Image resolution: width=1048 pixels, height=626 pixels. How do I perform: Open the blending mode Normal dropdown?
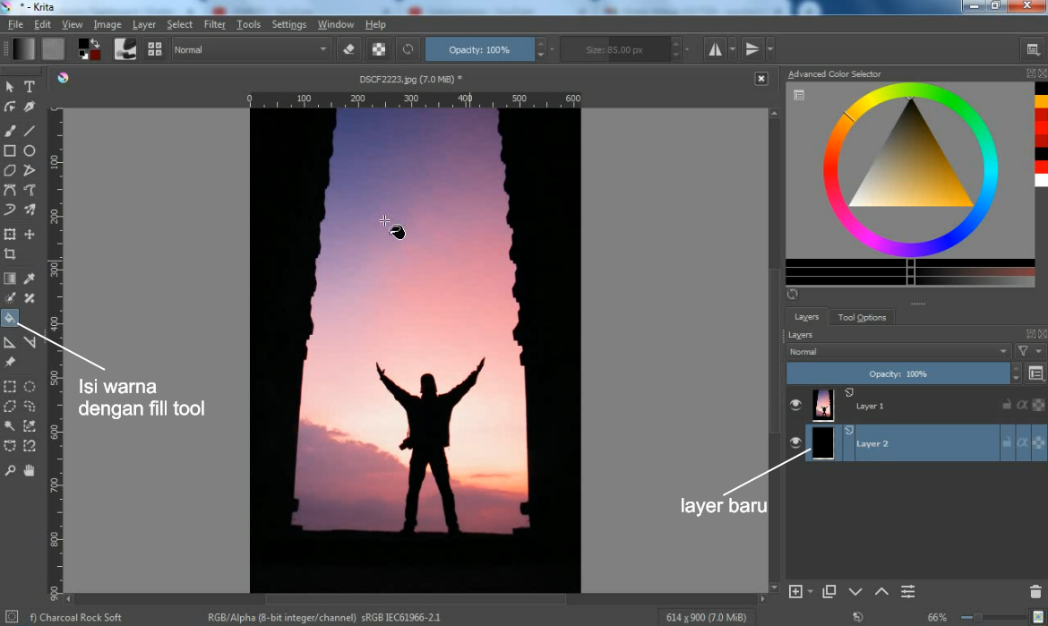(x=896, y=351)
